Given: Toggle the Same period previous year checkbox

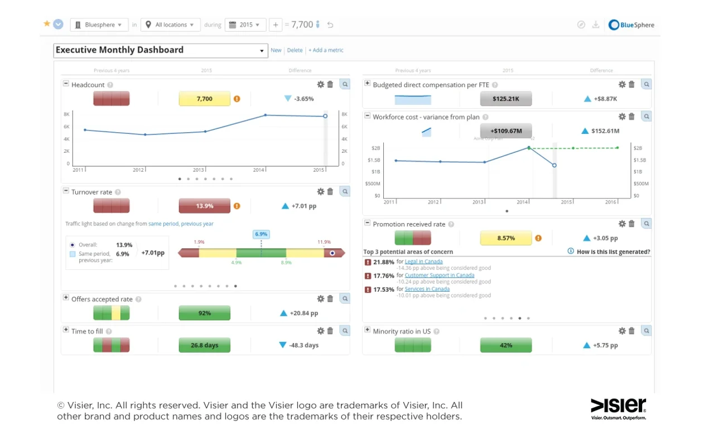Looking at the screenshot, I should 73,254.
